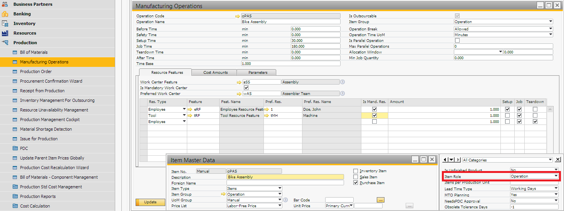Click the UoM Group details icon

[285, 200]
